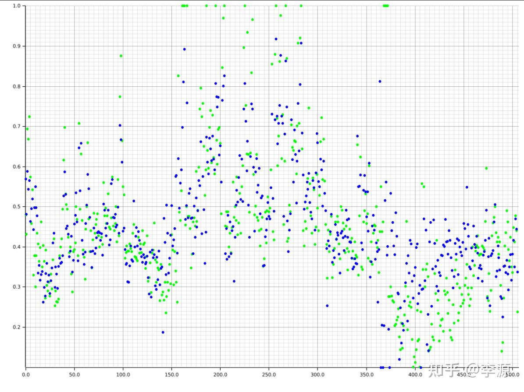Screen dimensions: 524x392
Task: Select the 100.0 label on the x-axis
Action: coord(123,374)
